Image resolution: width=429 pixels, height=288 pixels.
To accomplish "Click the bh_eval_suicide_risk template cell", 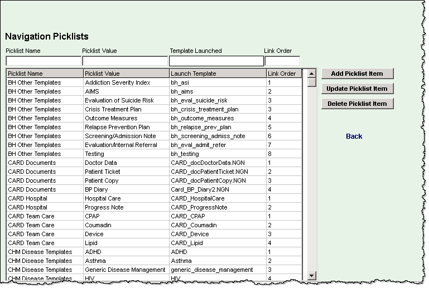I will coord(218,100).
